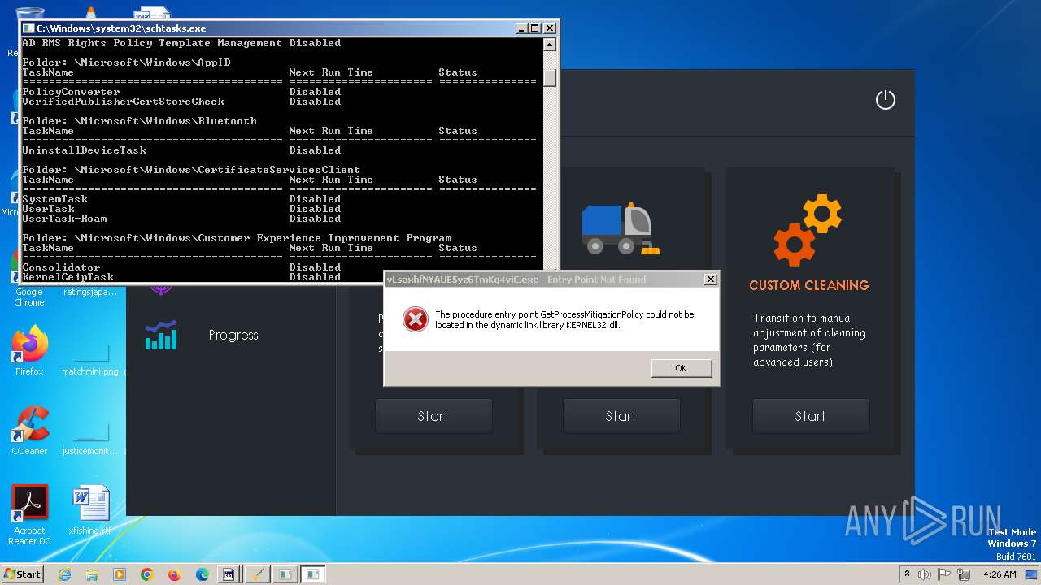Click the schtasks console scrollbar thumb

point(550,77)
